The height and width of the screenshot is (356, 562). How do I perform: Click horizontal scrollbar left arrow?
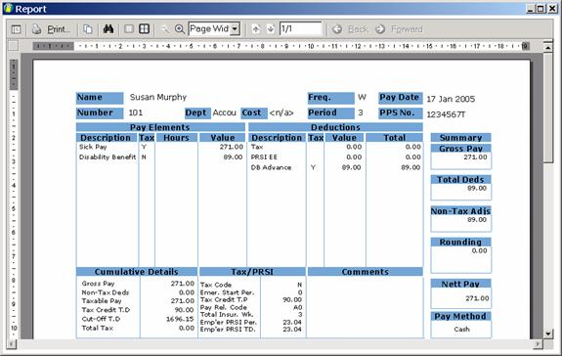click(x=11, y=344)
